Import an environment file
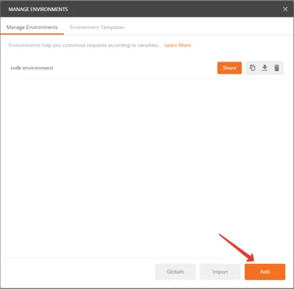The height and width of the screenshot is (289, 294). [220, 271]
